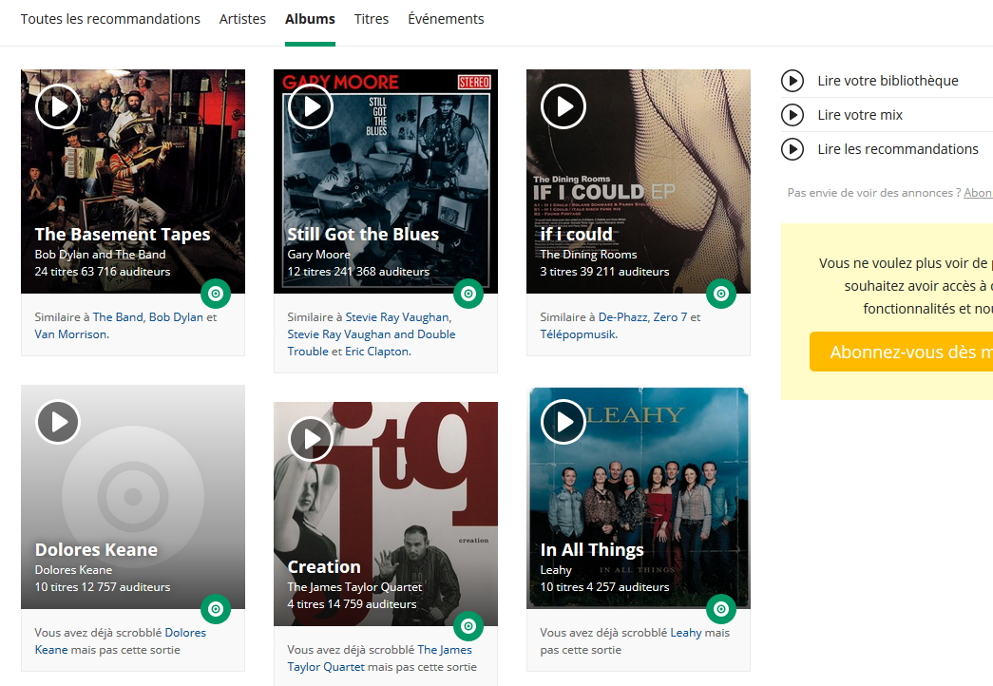Play the if i could EP
The height and width of the screenshot is (686, 993).
(563, 106)
